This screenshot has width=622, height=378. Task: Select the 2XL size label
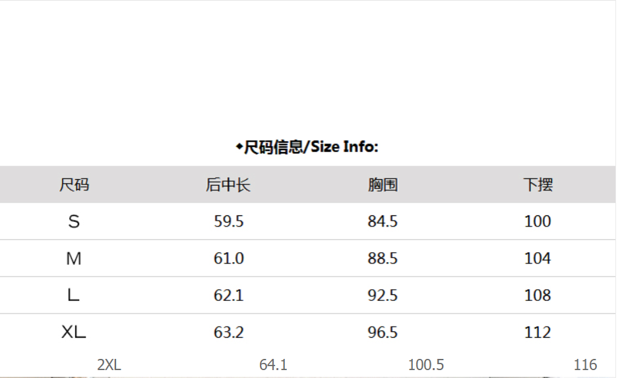(x=109, y=365)
